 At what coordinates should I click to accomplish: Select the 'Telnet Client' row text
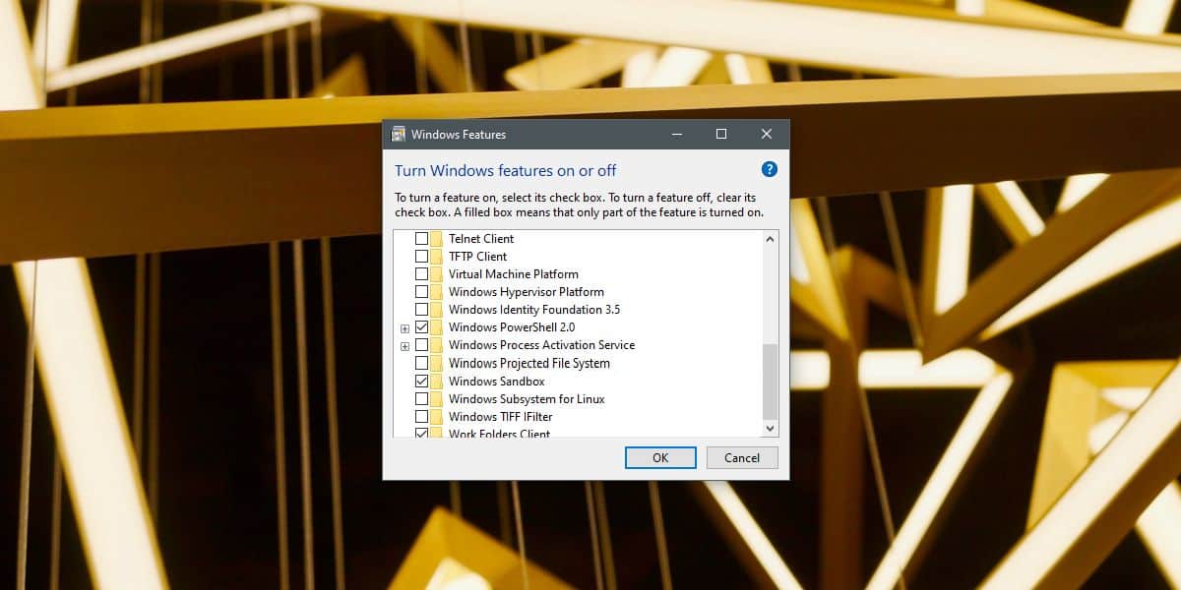pos(481,239)
